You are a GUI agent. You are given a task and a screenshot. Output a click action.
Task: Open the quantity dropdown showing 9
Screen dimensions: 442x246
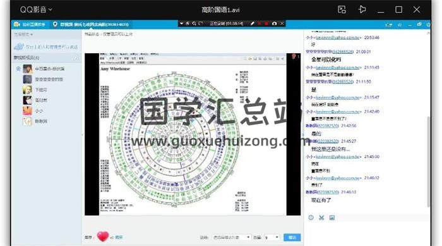pos(271,238)
